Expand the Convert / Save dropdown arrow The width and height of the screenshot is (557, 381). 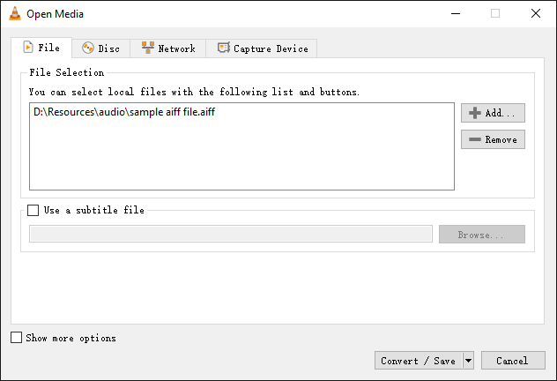468,360
